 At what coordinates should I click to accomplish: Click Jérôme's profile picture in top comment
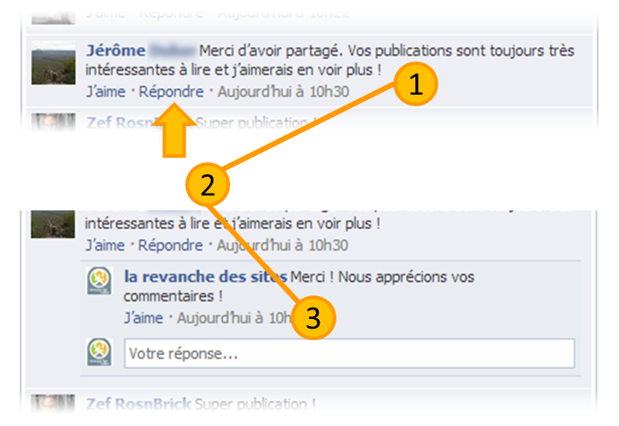point(54,63)
